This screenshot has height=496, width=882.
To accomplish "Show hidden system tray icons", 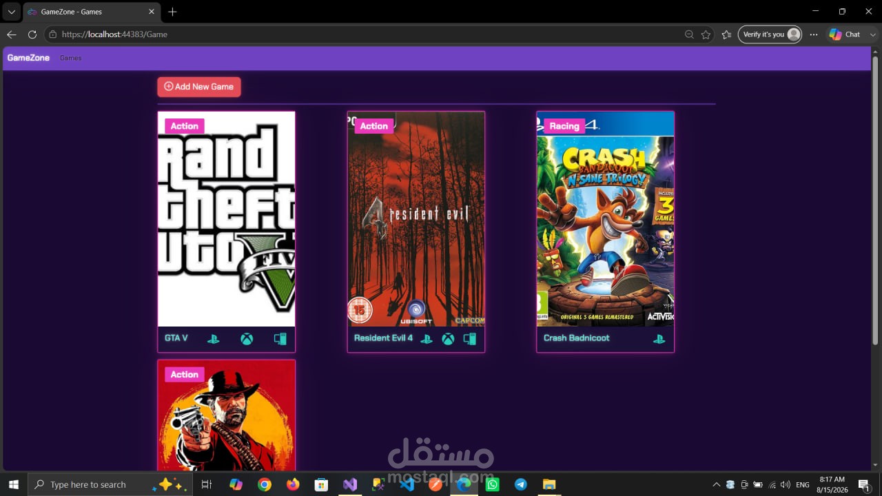I will [x=716, y=485].
